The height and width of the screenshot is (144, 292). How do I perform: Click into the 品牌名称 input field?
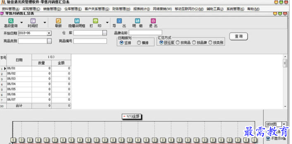(x=145, y=33)
